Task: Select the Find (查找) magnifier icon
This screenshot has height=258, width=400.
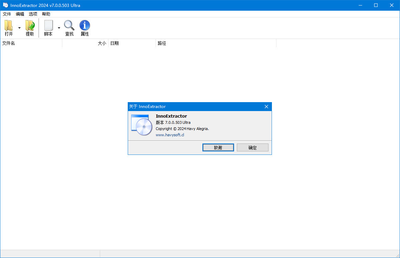Action: (x=69, y=26)
